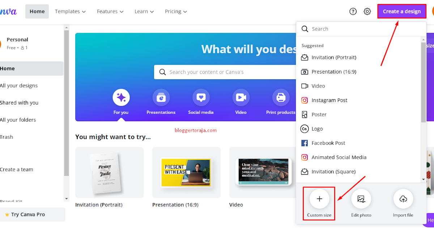Click the Create a design button
The height and width of the screenshot is (228, 434).
(402, 11)
